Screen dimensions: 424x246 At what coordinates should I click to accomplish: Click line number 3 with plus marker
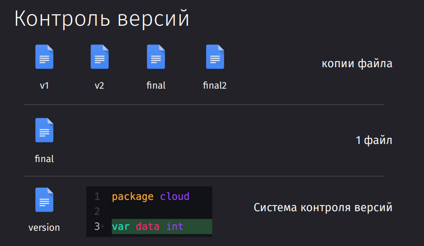click(99, 226)
